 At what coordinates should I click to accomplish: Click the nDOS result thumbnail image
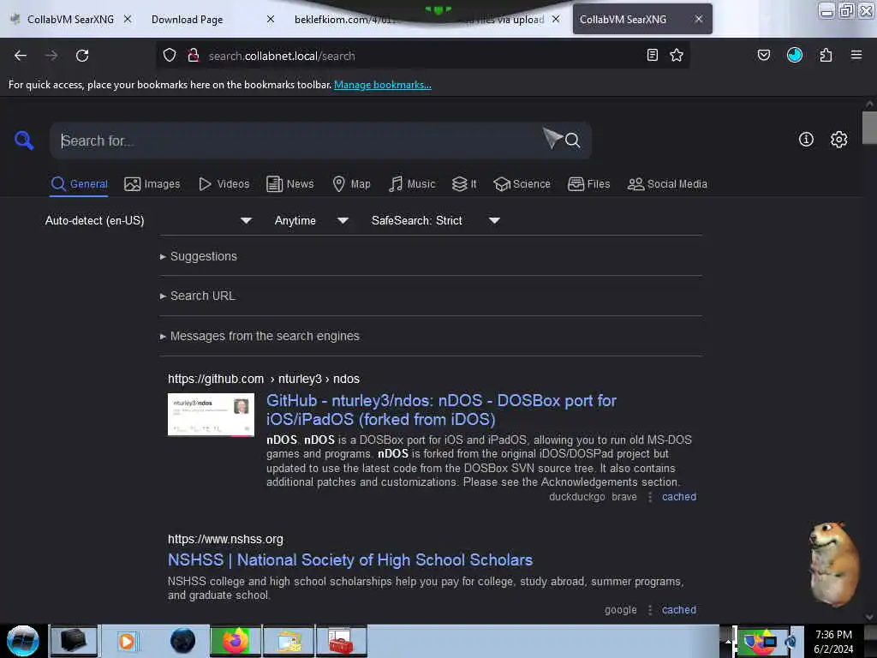coord(211,414)
